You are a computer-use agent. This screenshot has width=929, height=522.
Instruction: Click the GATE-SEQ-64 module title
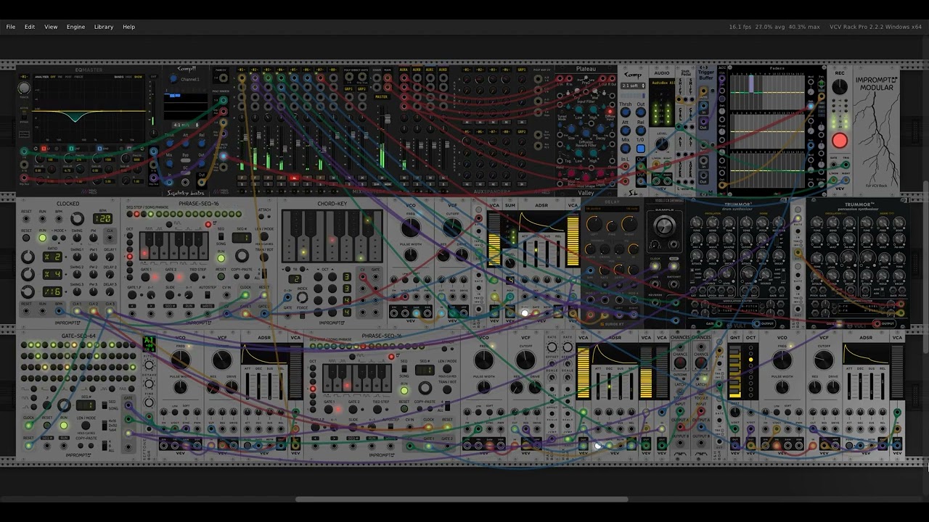[x=78, y=336]
